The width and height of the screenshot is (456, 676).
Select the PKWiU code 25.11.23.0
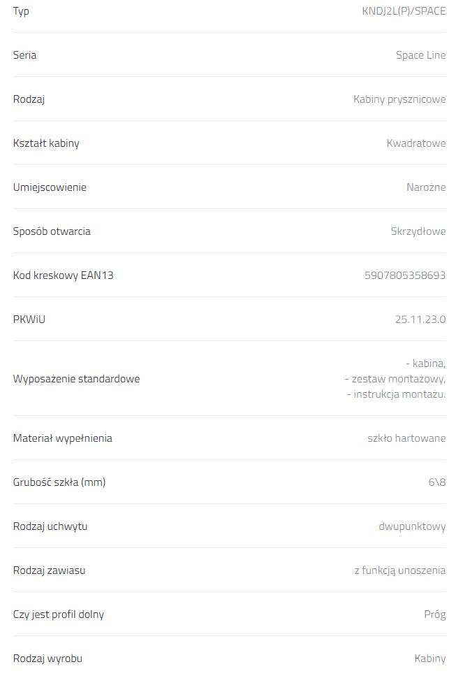(x=420, y=319)
